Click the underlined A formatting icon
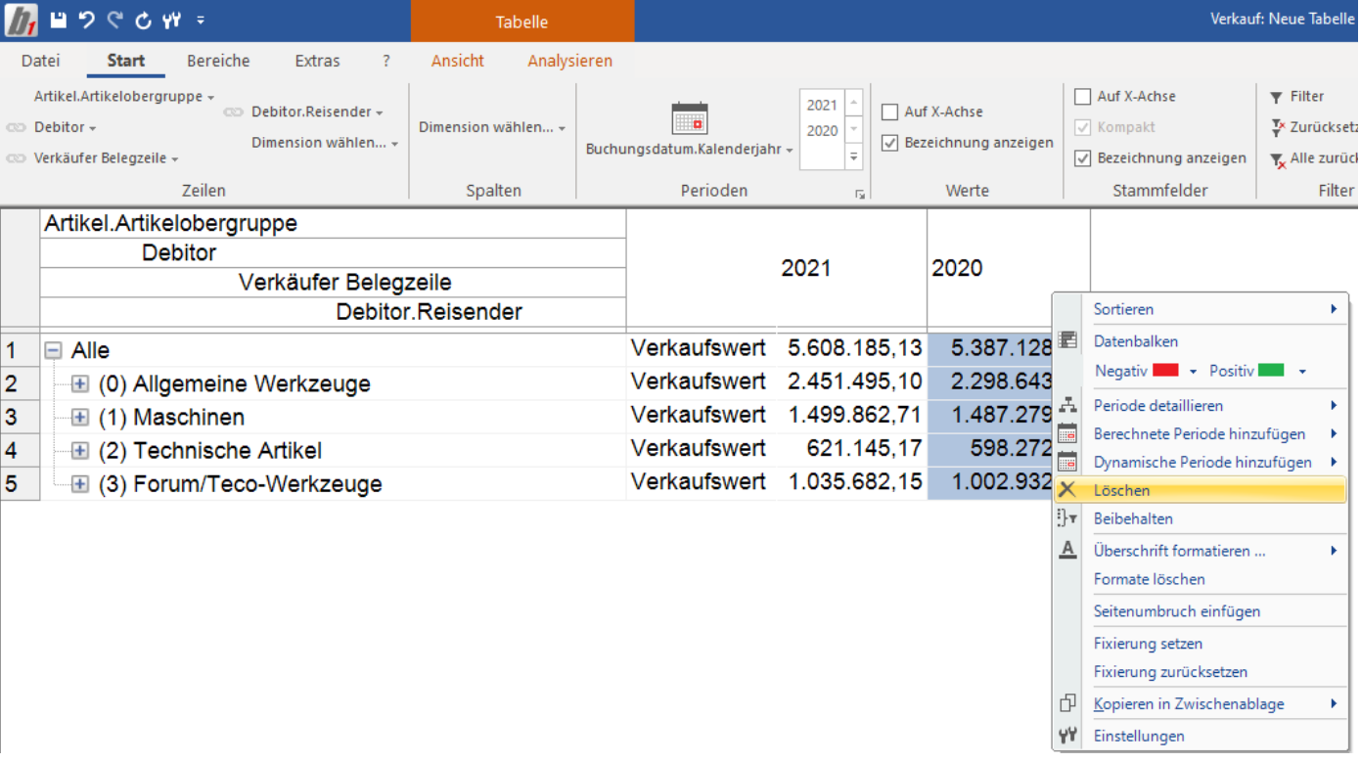1360x763 pixels. coord(1067,550)
